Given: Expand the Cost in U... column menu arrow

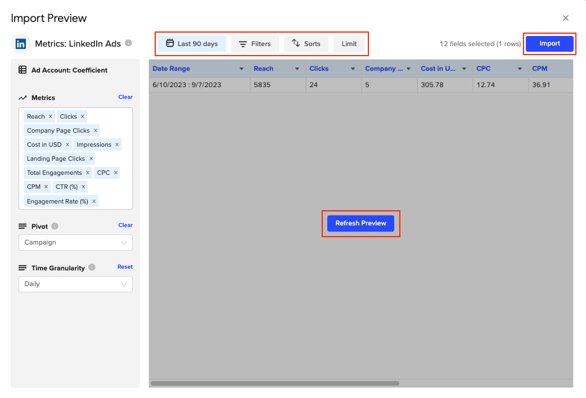Looking at the screenshot, I should (x=464, y=69).
